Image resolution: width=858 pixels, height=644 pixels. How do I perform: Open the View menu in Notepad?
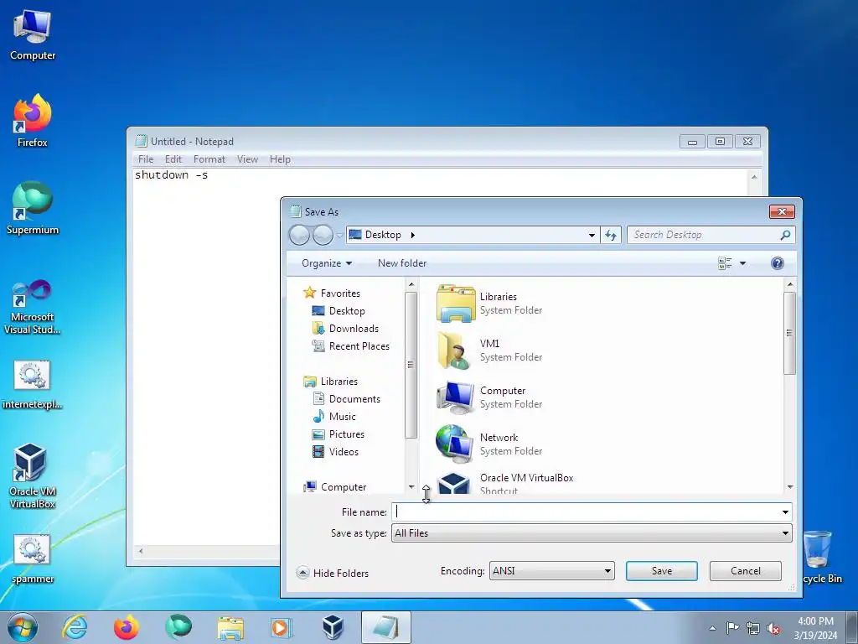(x=247, y=159)
